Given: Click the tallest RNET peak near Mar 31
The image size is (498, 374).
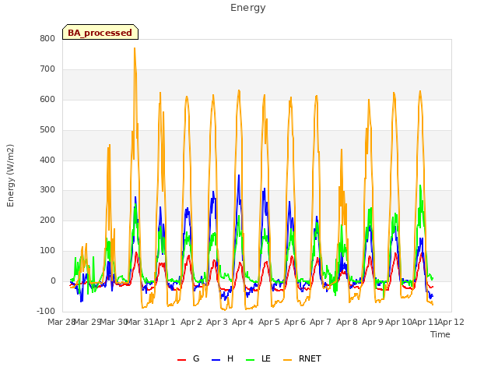Looking at the screenshot, I should coord(135,48).
